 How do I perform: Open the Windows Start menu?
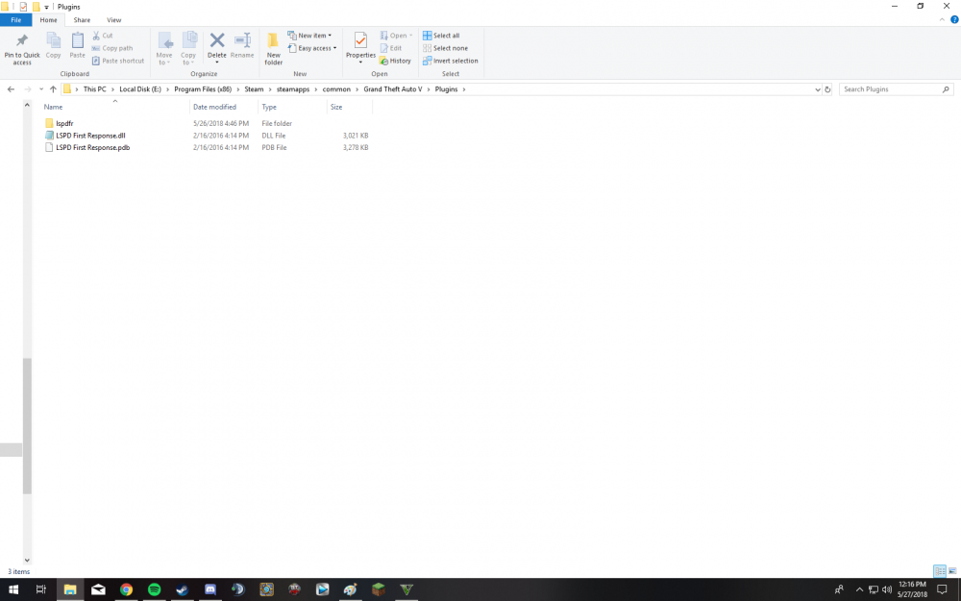pyautogui.click(x=13, y=589)
